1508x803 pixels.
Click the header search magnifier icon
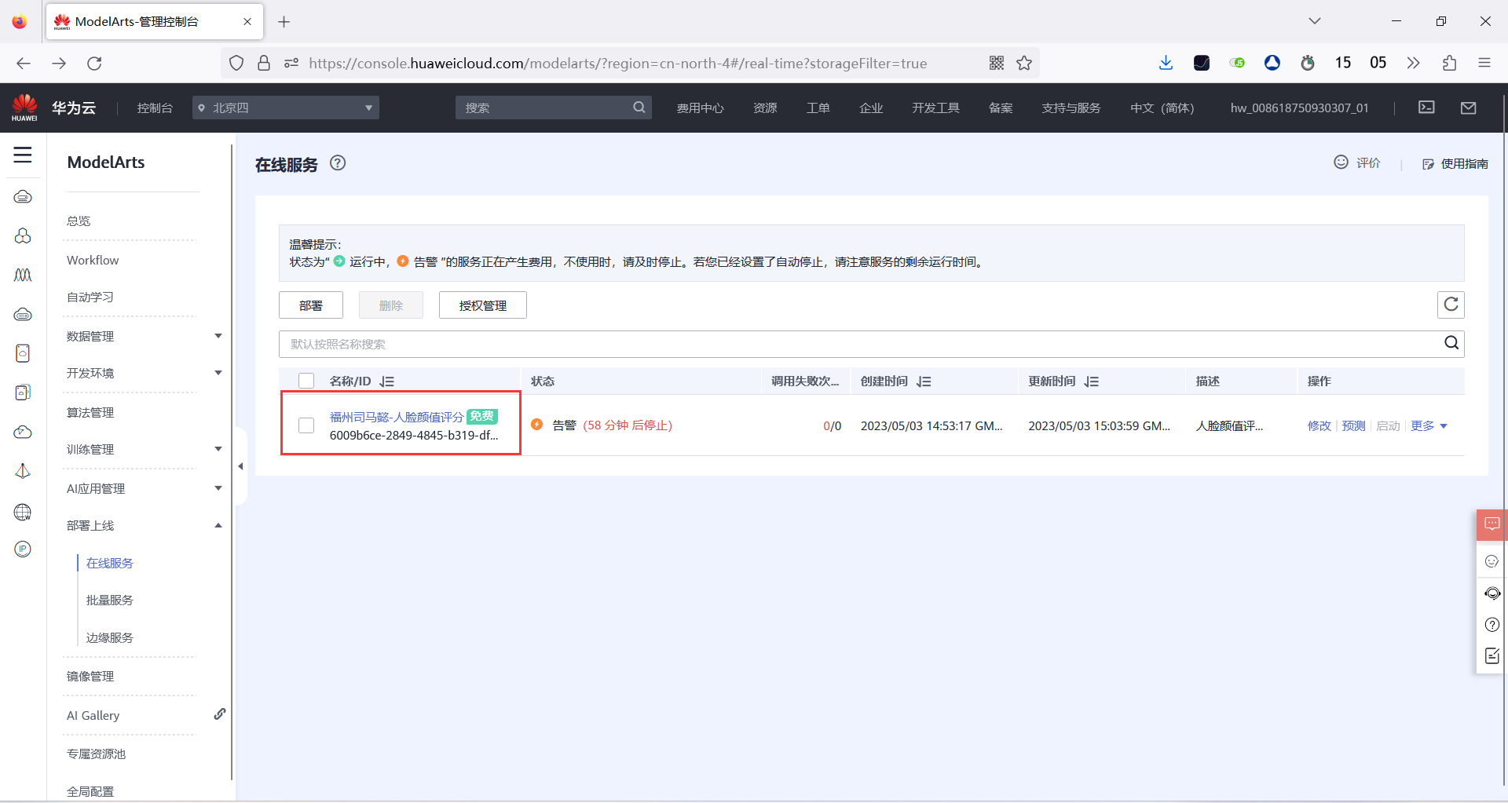click(x=639, y=108)
